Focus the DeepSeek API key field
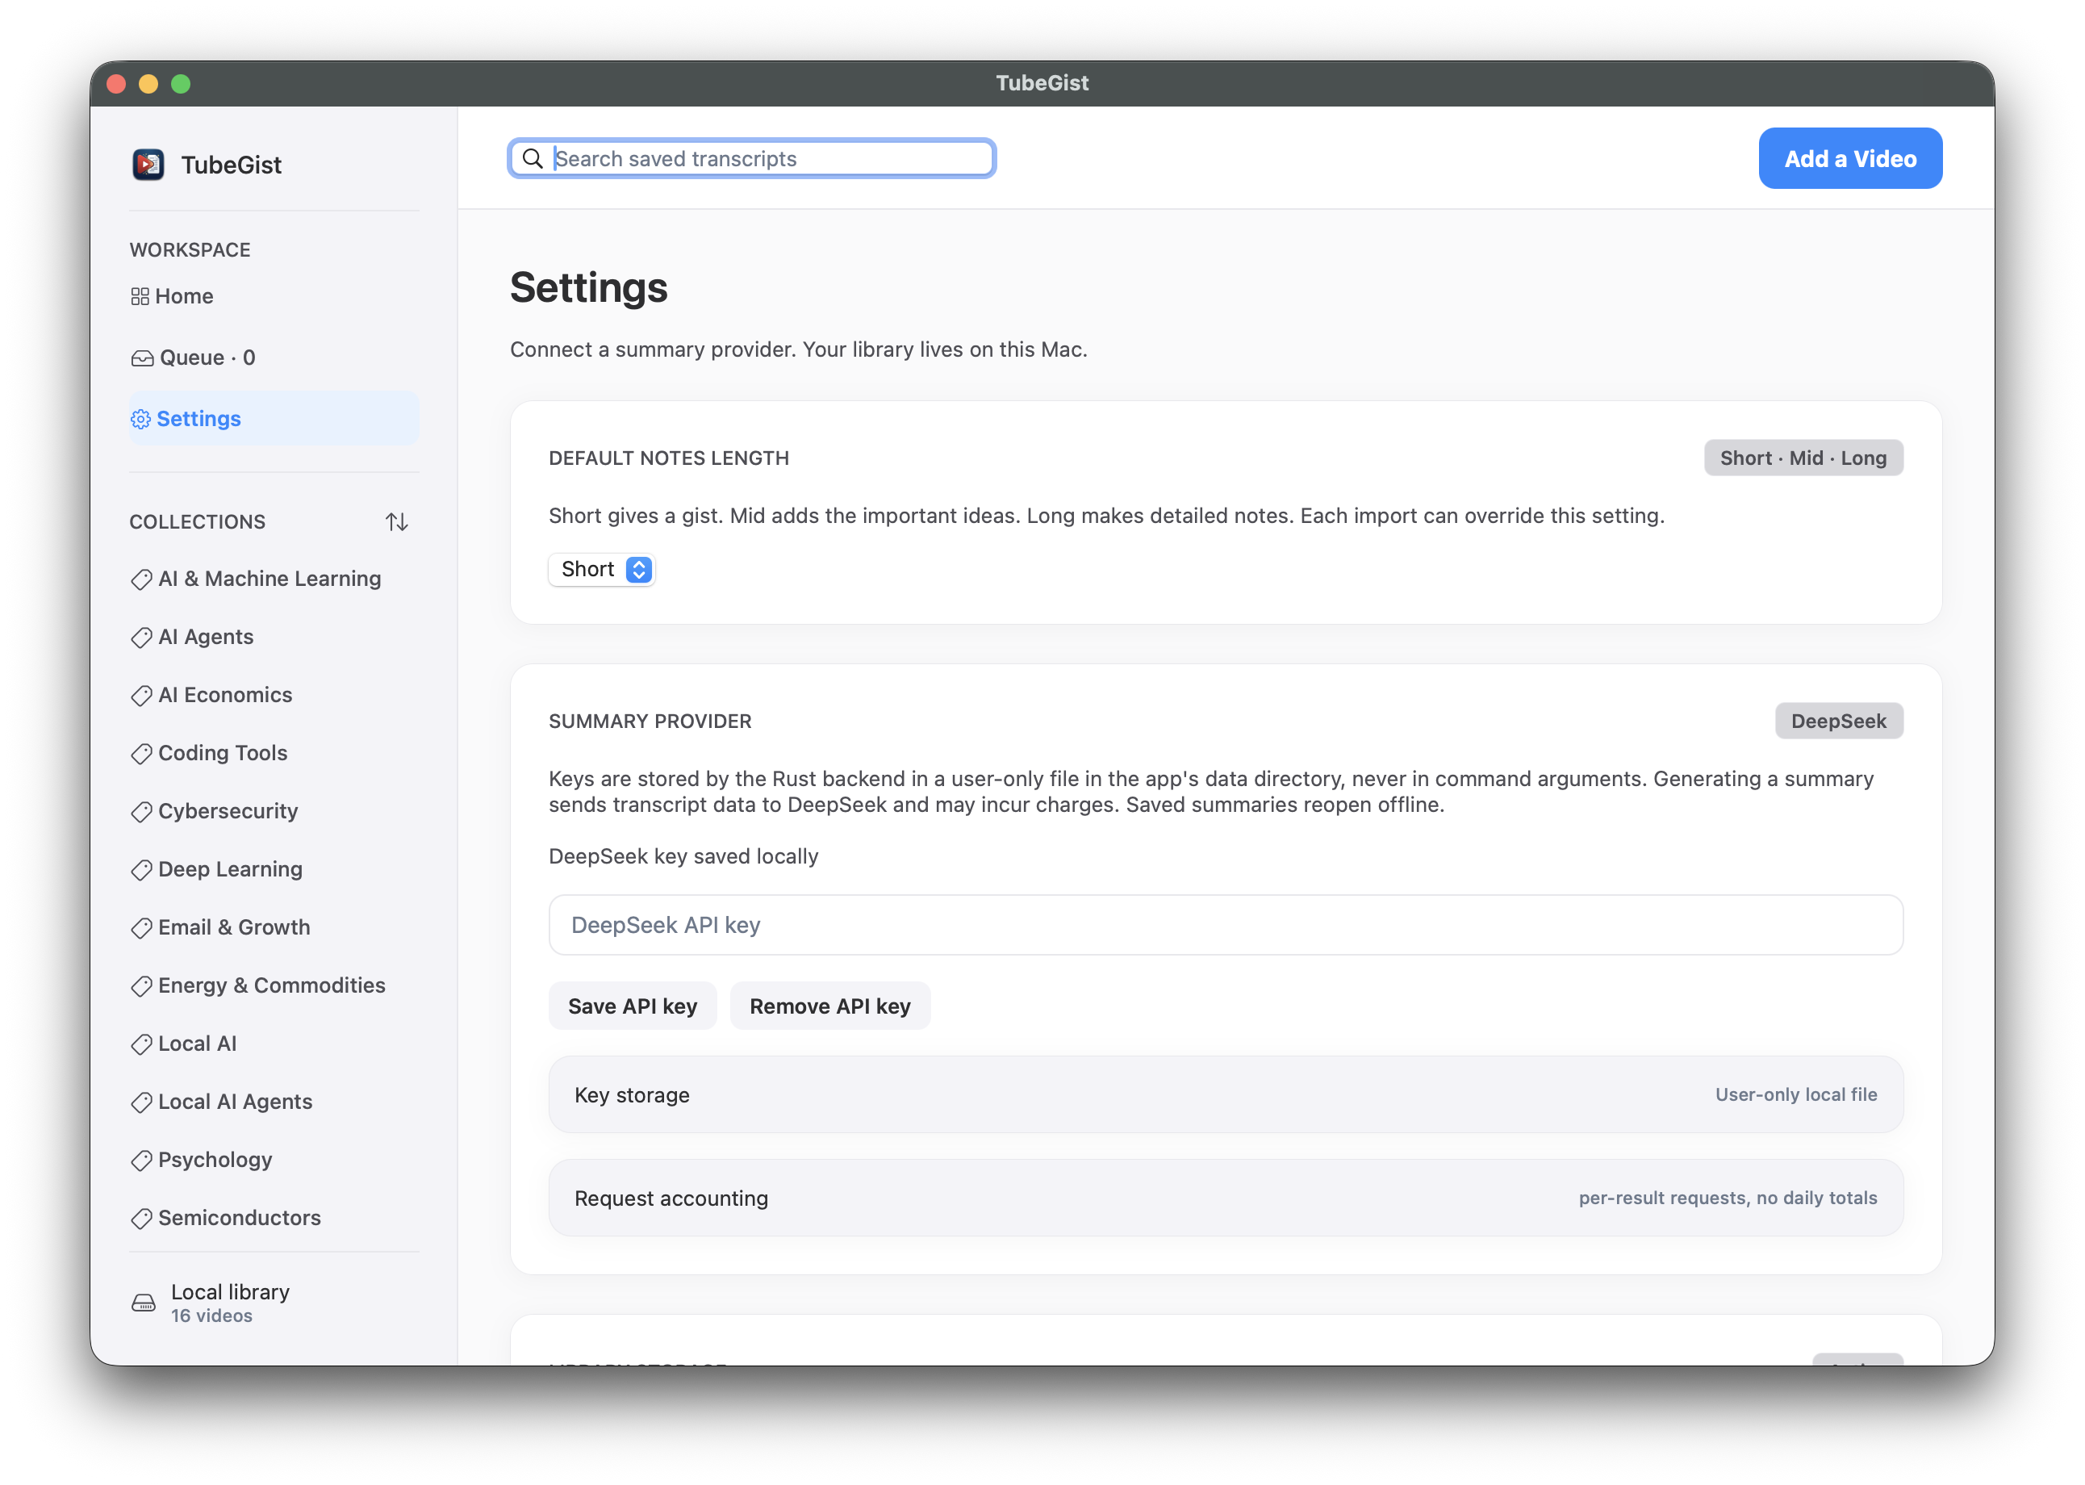 pyautogui.click(x=1226, y=926)
